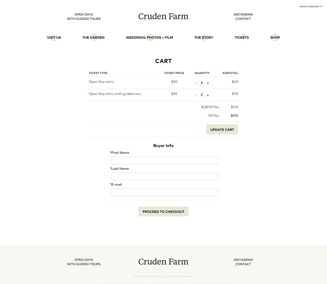Visit the Shop page

[275, 38]
